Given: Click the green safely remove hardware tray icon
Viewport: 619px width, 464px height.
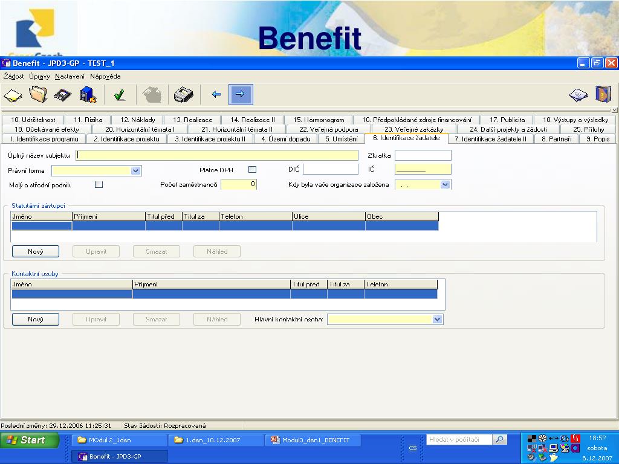Looking at the screenshot, I should (542, 457).
